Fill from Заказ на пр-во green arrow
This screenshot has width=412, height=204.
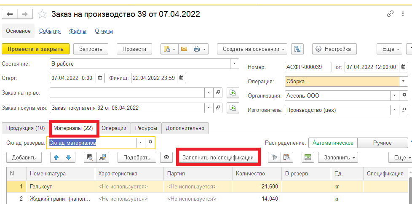[x=233, y=93]
